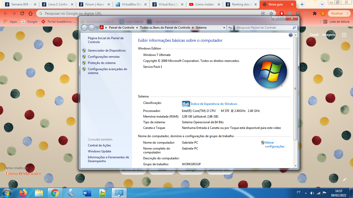Open the recent pages dropdown beside the forward arrow
Viewport: 353px width, 198px height.
click(97, 28)
